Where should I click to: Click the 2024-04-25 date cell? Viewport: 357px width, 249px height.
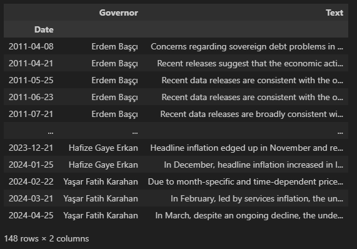click(x=31, y=215)
